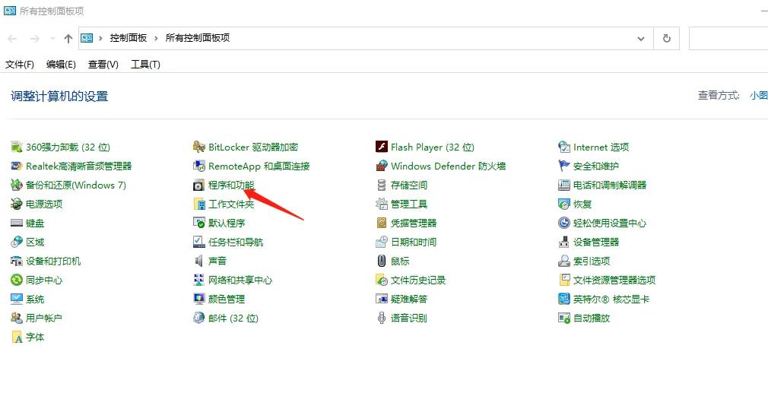Click the 疑难解答 icon
This screenshot has height=412, width=768.
click(x=382, y=299)
